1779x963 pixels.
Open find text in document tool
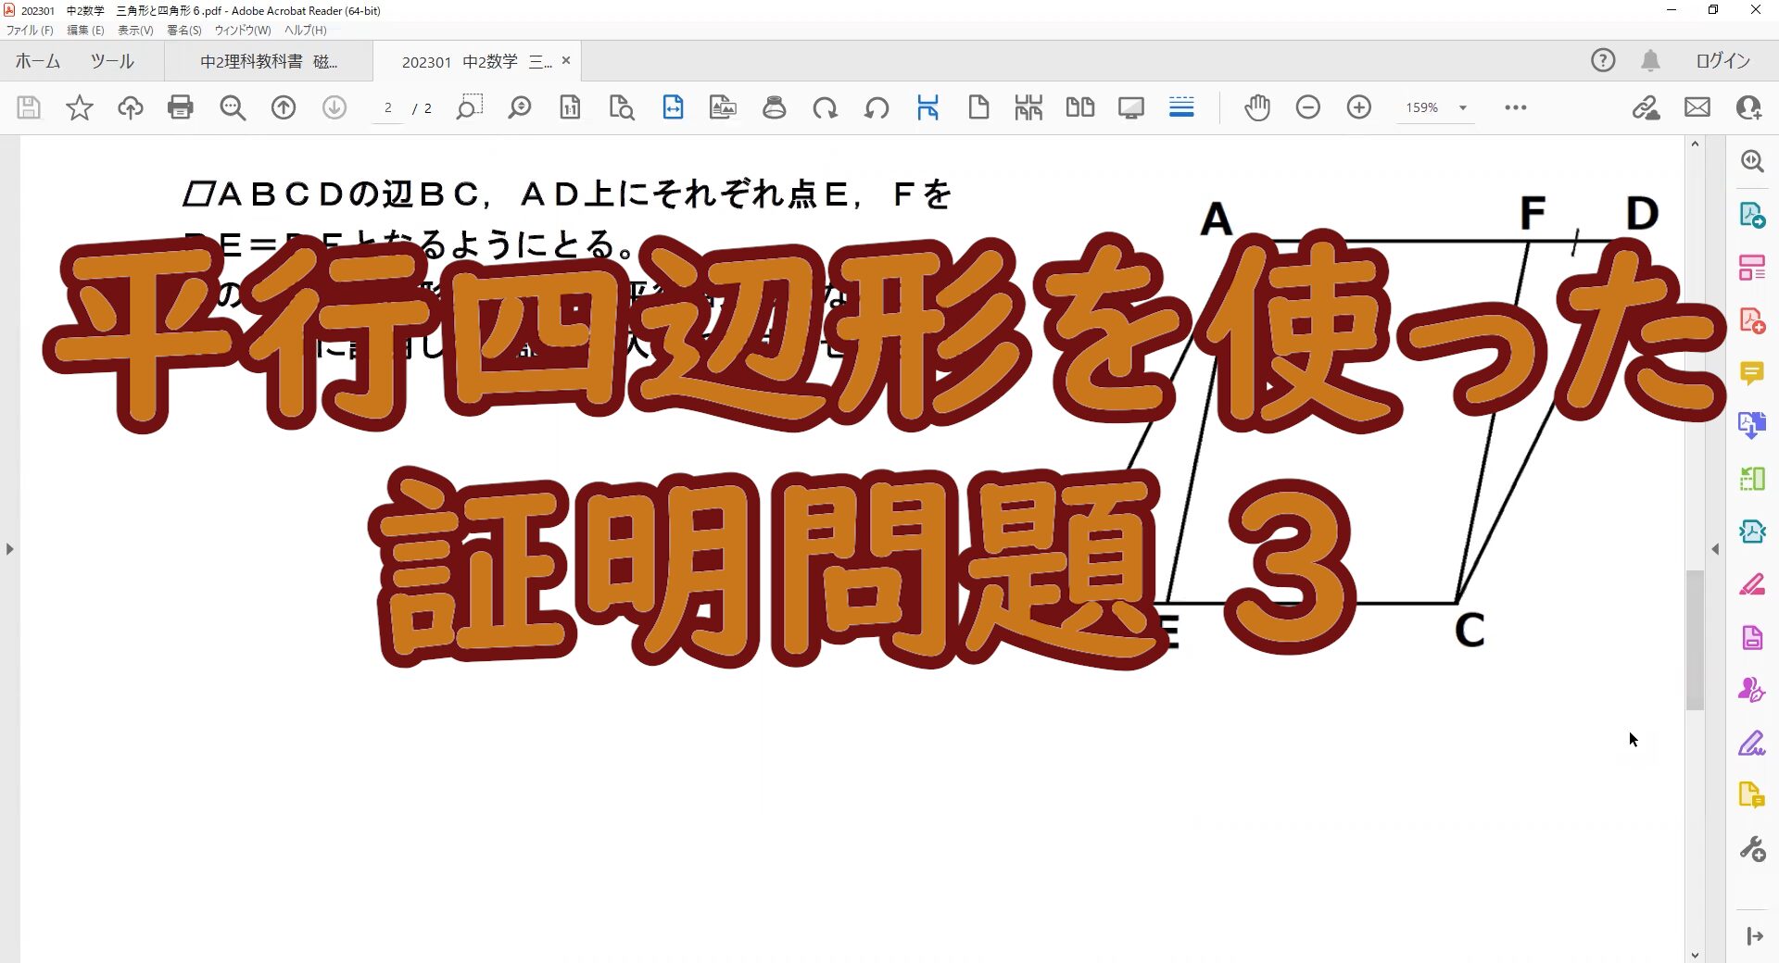tap(622, 107)
